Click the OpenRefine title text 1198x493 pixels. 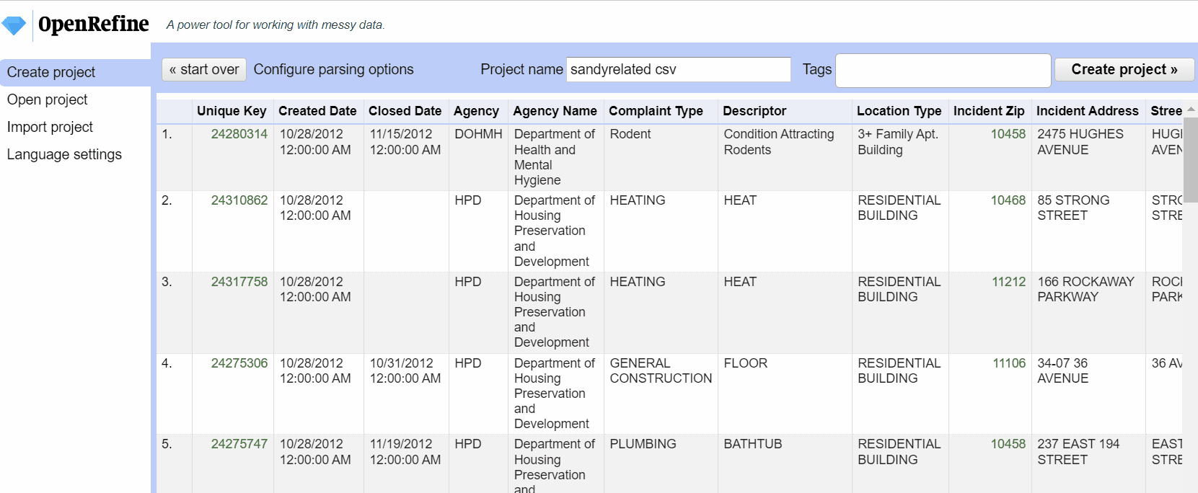click(x=93, y=24)
